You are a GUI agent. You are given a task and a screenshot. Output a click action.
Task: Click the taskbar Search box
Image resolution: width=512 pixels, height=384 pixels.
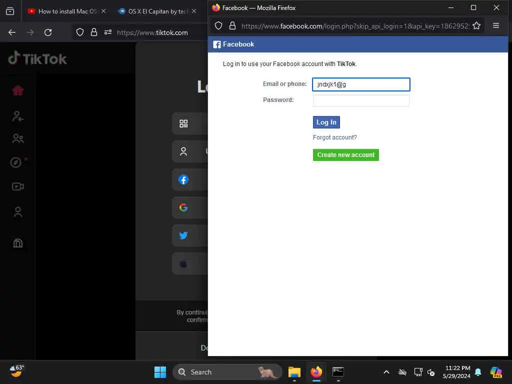[227, 372]
